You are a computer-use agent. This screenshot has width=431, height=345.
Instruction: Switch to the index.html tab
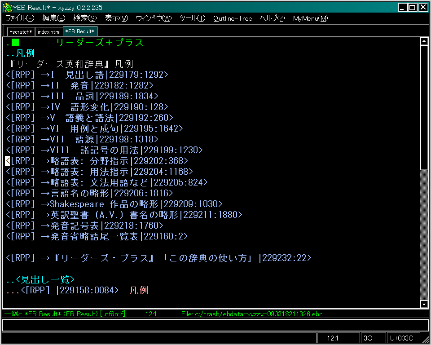(x=49, y=31)
